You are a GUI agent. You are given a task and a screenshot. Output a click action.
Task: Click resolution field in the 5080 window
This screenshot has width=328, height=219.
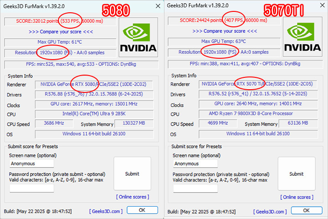click(60, 53)
